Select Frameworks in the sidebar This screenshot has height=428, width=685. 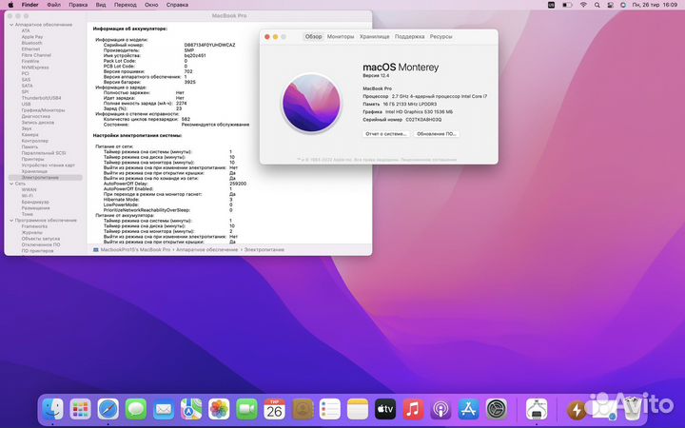point(34,226)
